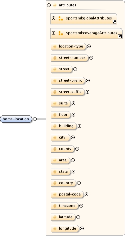
Task: Expand the sportsml:coverageAttributes group
Action: pos(54,33)
